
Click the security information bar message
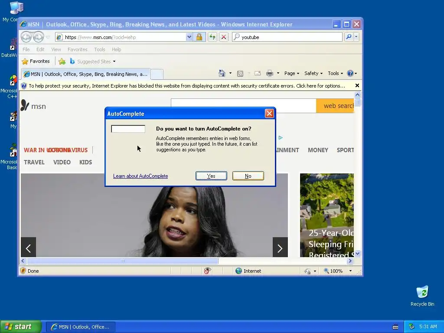click(187, 86)
